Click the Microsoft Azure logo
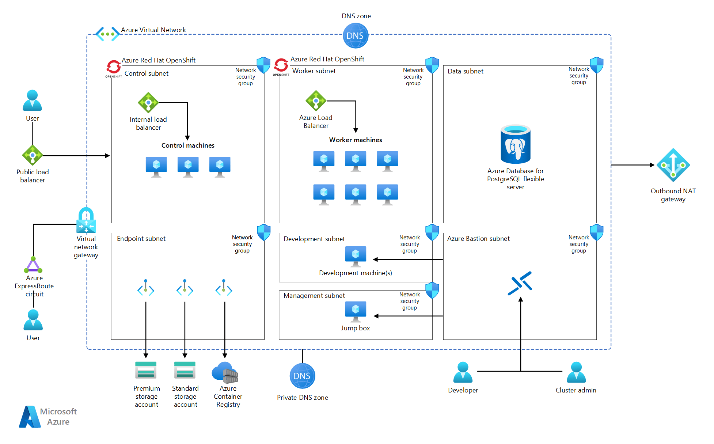714x444 pixels. click(48, 417)
